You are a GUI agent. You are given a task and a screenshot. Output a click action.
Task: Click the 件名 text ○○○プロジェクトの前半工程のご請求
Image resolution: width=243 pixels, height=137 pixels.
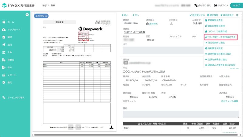point(144,72)
